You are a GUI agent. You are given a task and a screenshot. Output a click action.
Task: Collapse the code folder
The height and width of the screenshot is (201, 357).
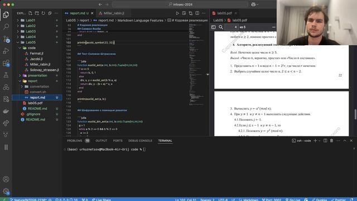(20, 48)
